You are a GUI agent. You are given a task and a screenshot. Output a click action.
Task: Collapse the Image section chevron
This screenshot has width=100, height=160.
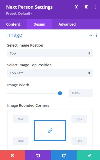click(x=91, y=35)
